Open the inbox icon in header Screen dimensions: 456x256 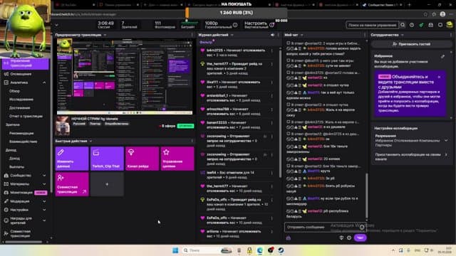pyautogui.click(x=430, y=26)
